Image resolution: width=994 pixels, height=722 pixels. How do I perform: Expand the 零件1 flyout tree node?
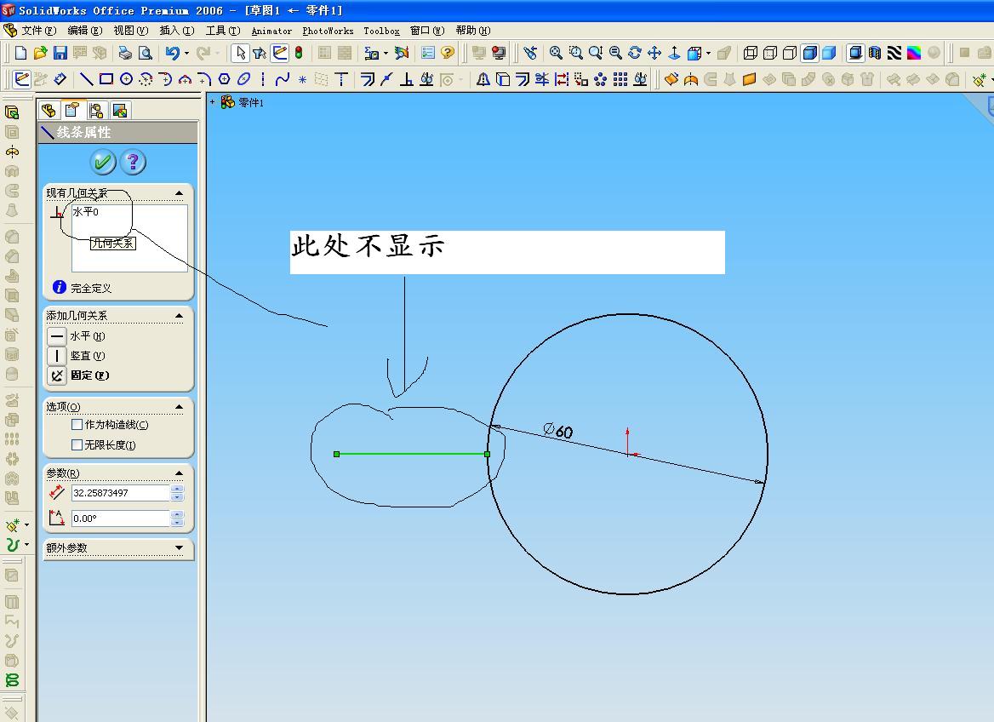coord(213,101)
